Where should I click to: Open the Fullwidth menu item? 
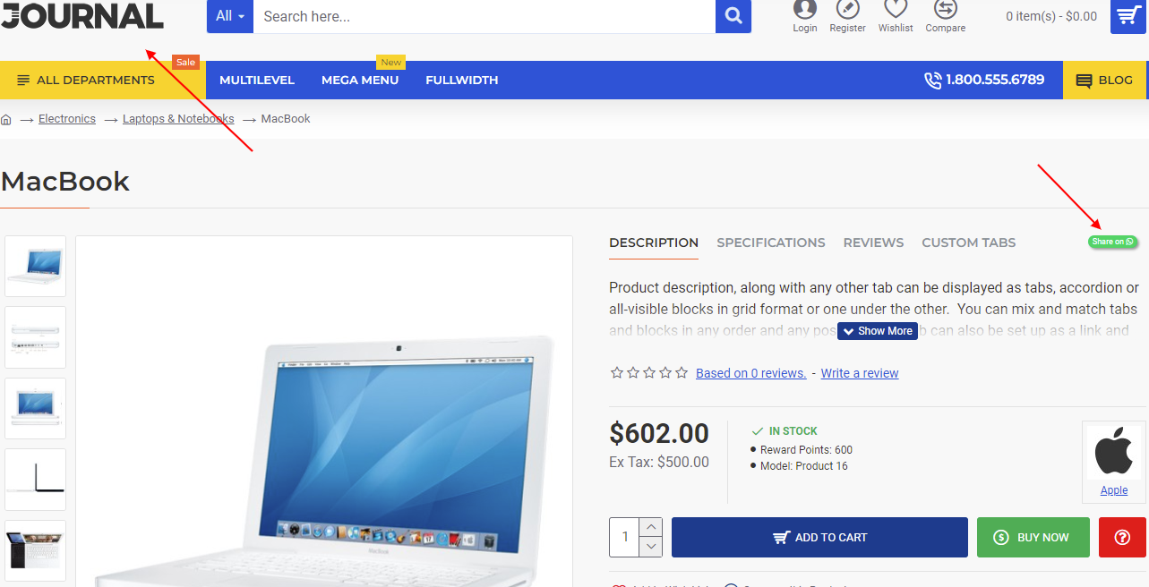pyautogui.click(x=462, y=81)
